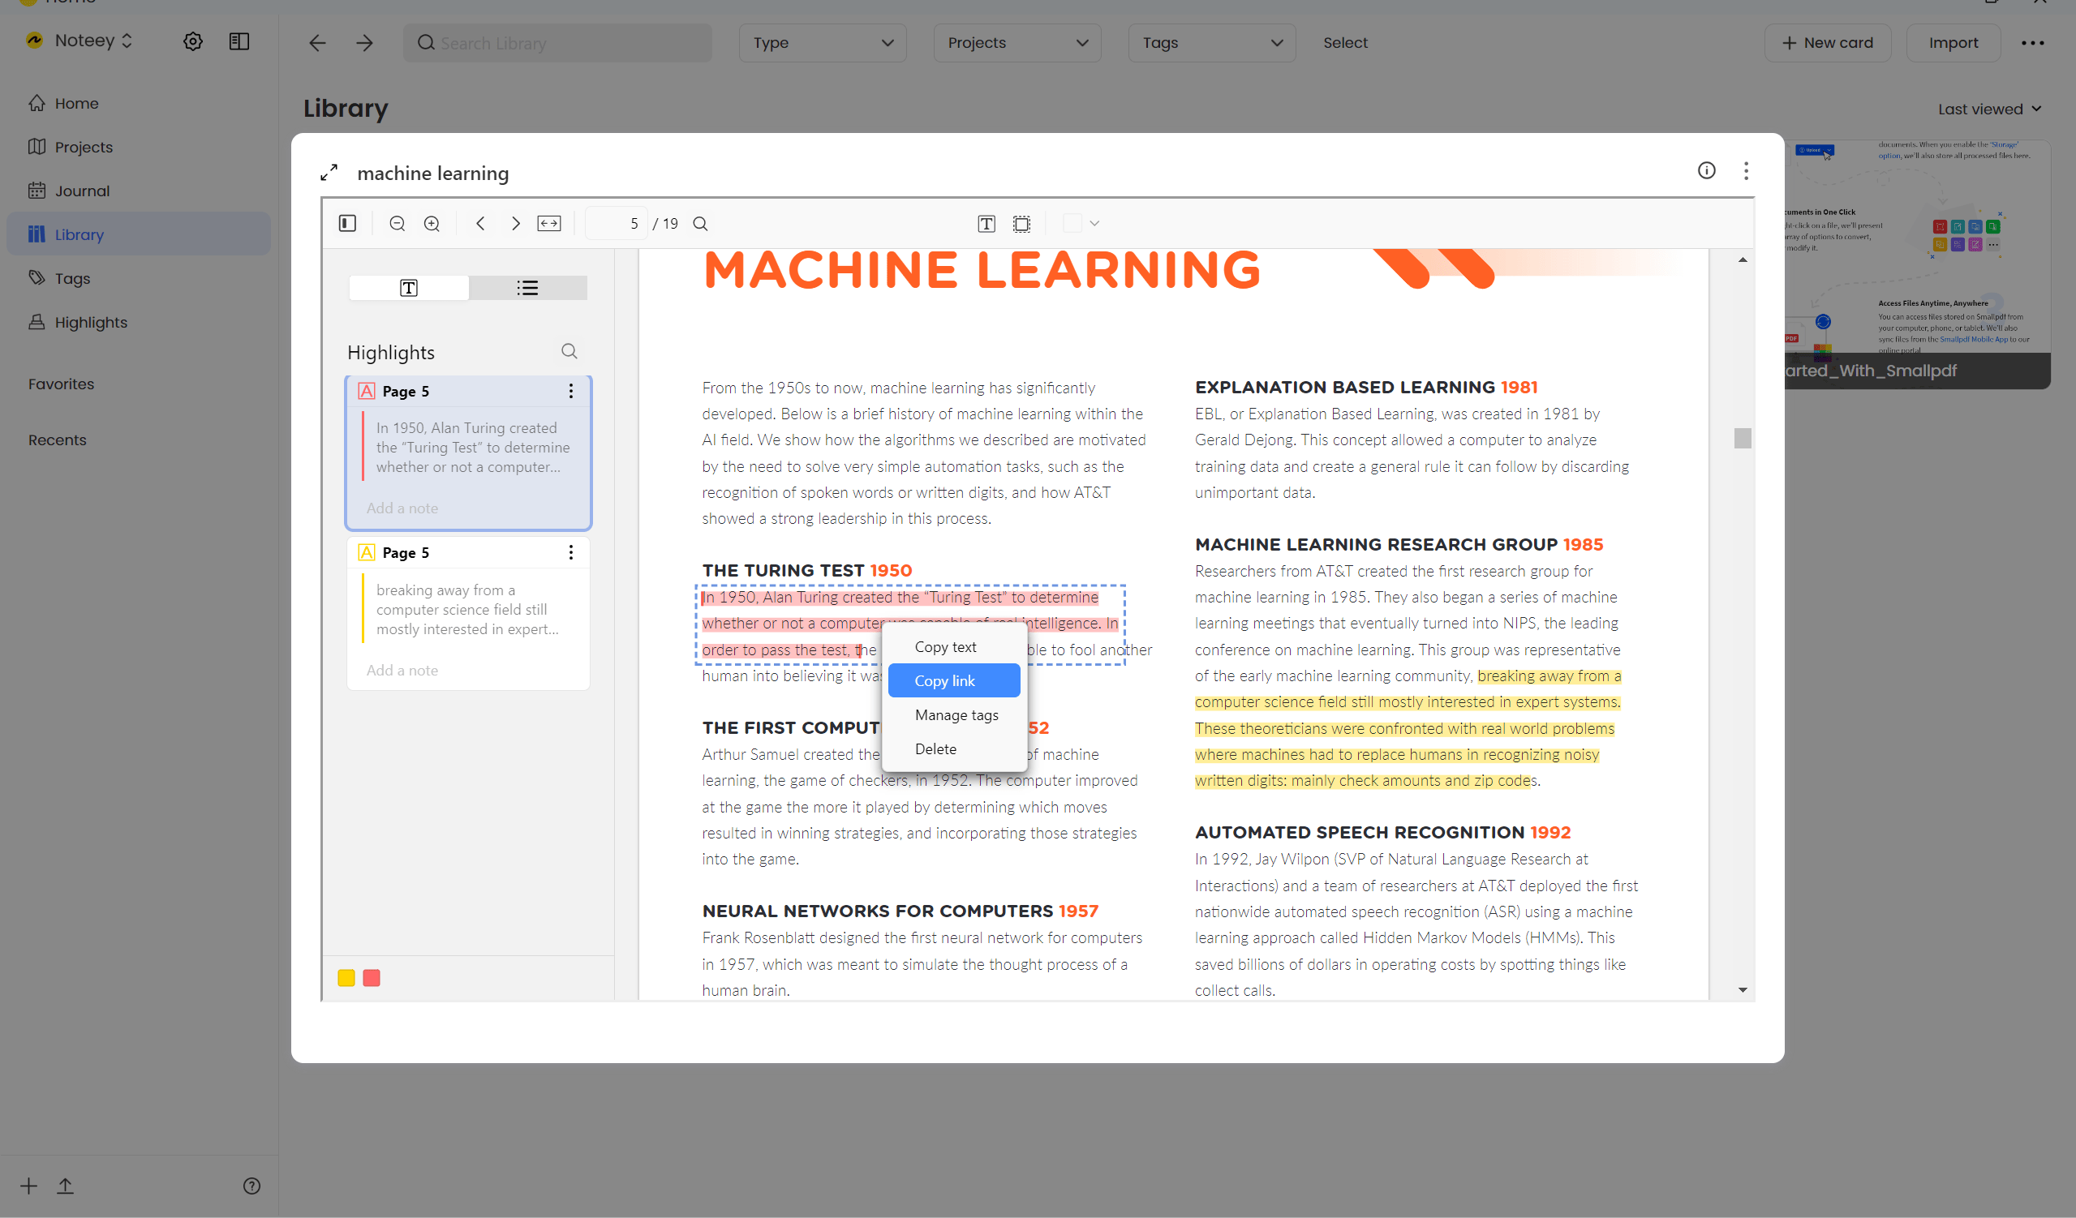Screen dimensions: 2076x1218
Task: Click the zoom-in icon in document toolbar
Action: click(431, 223)
